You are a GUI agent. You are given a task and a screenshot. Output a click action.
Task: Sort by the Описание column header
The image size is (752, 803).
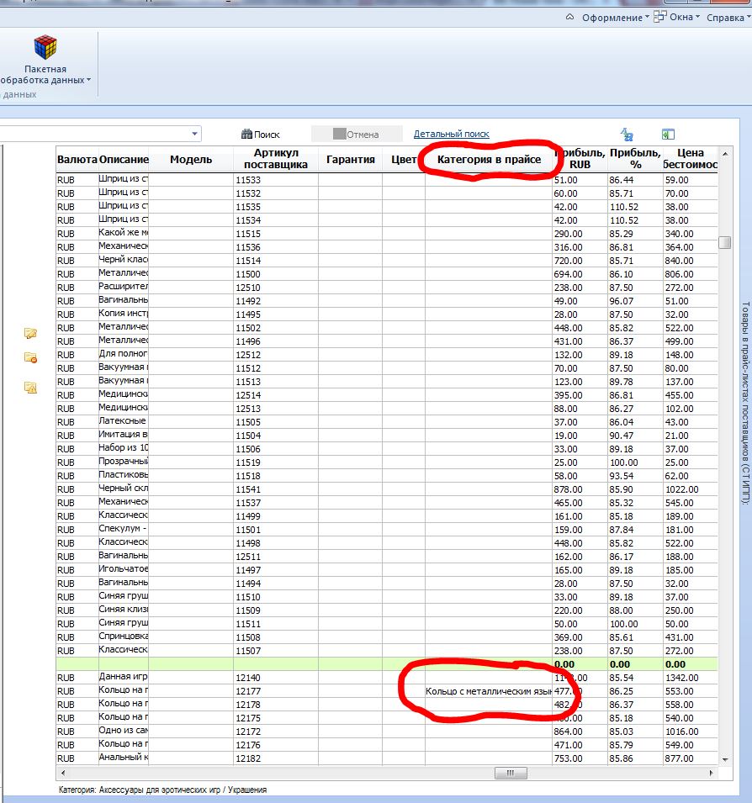coord(124,159)
